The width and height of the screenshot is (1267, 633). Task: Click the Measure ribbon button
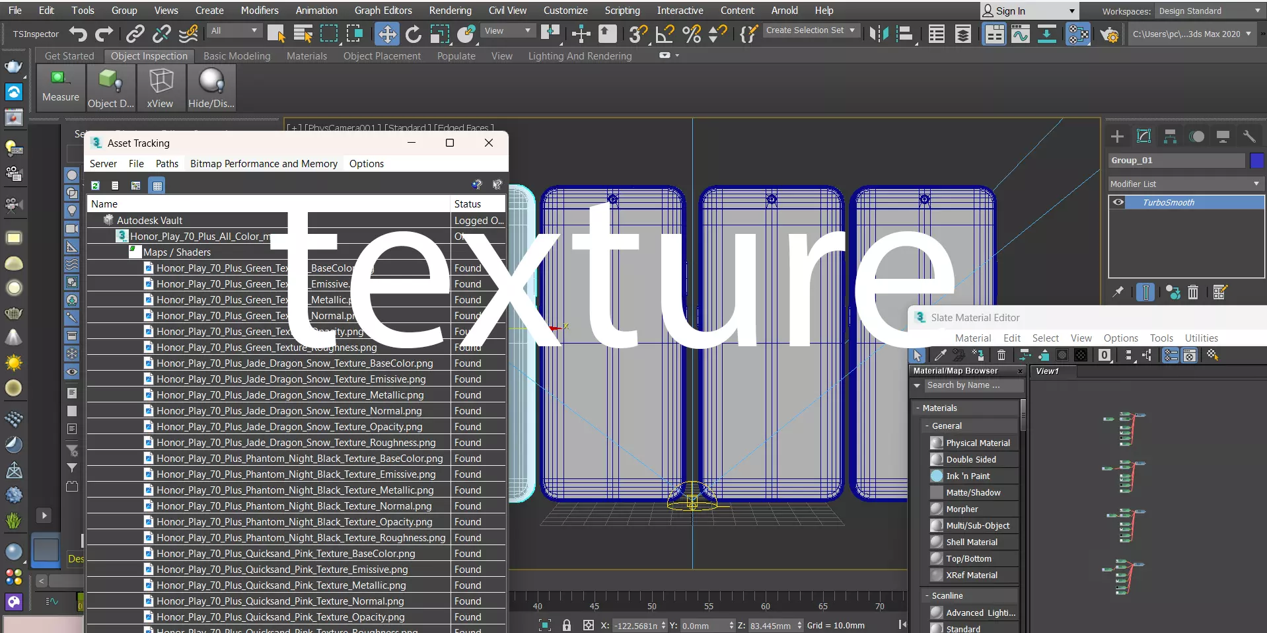point(61,87)
